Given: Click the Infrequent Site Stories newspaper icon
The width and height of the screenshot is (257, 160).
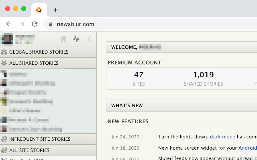Looking at the screenshot, I should pos(4,139).
